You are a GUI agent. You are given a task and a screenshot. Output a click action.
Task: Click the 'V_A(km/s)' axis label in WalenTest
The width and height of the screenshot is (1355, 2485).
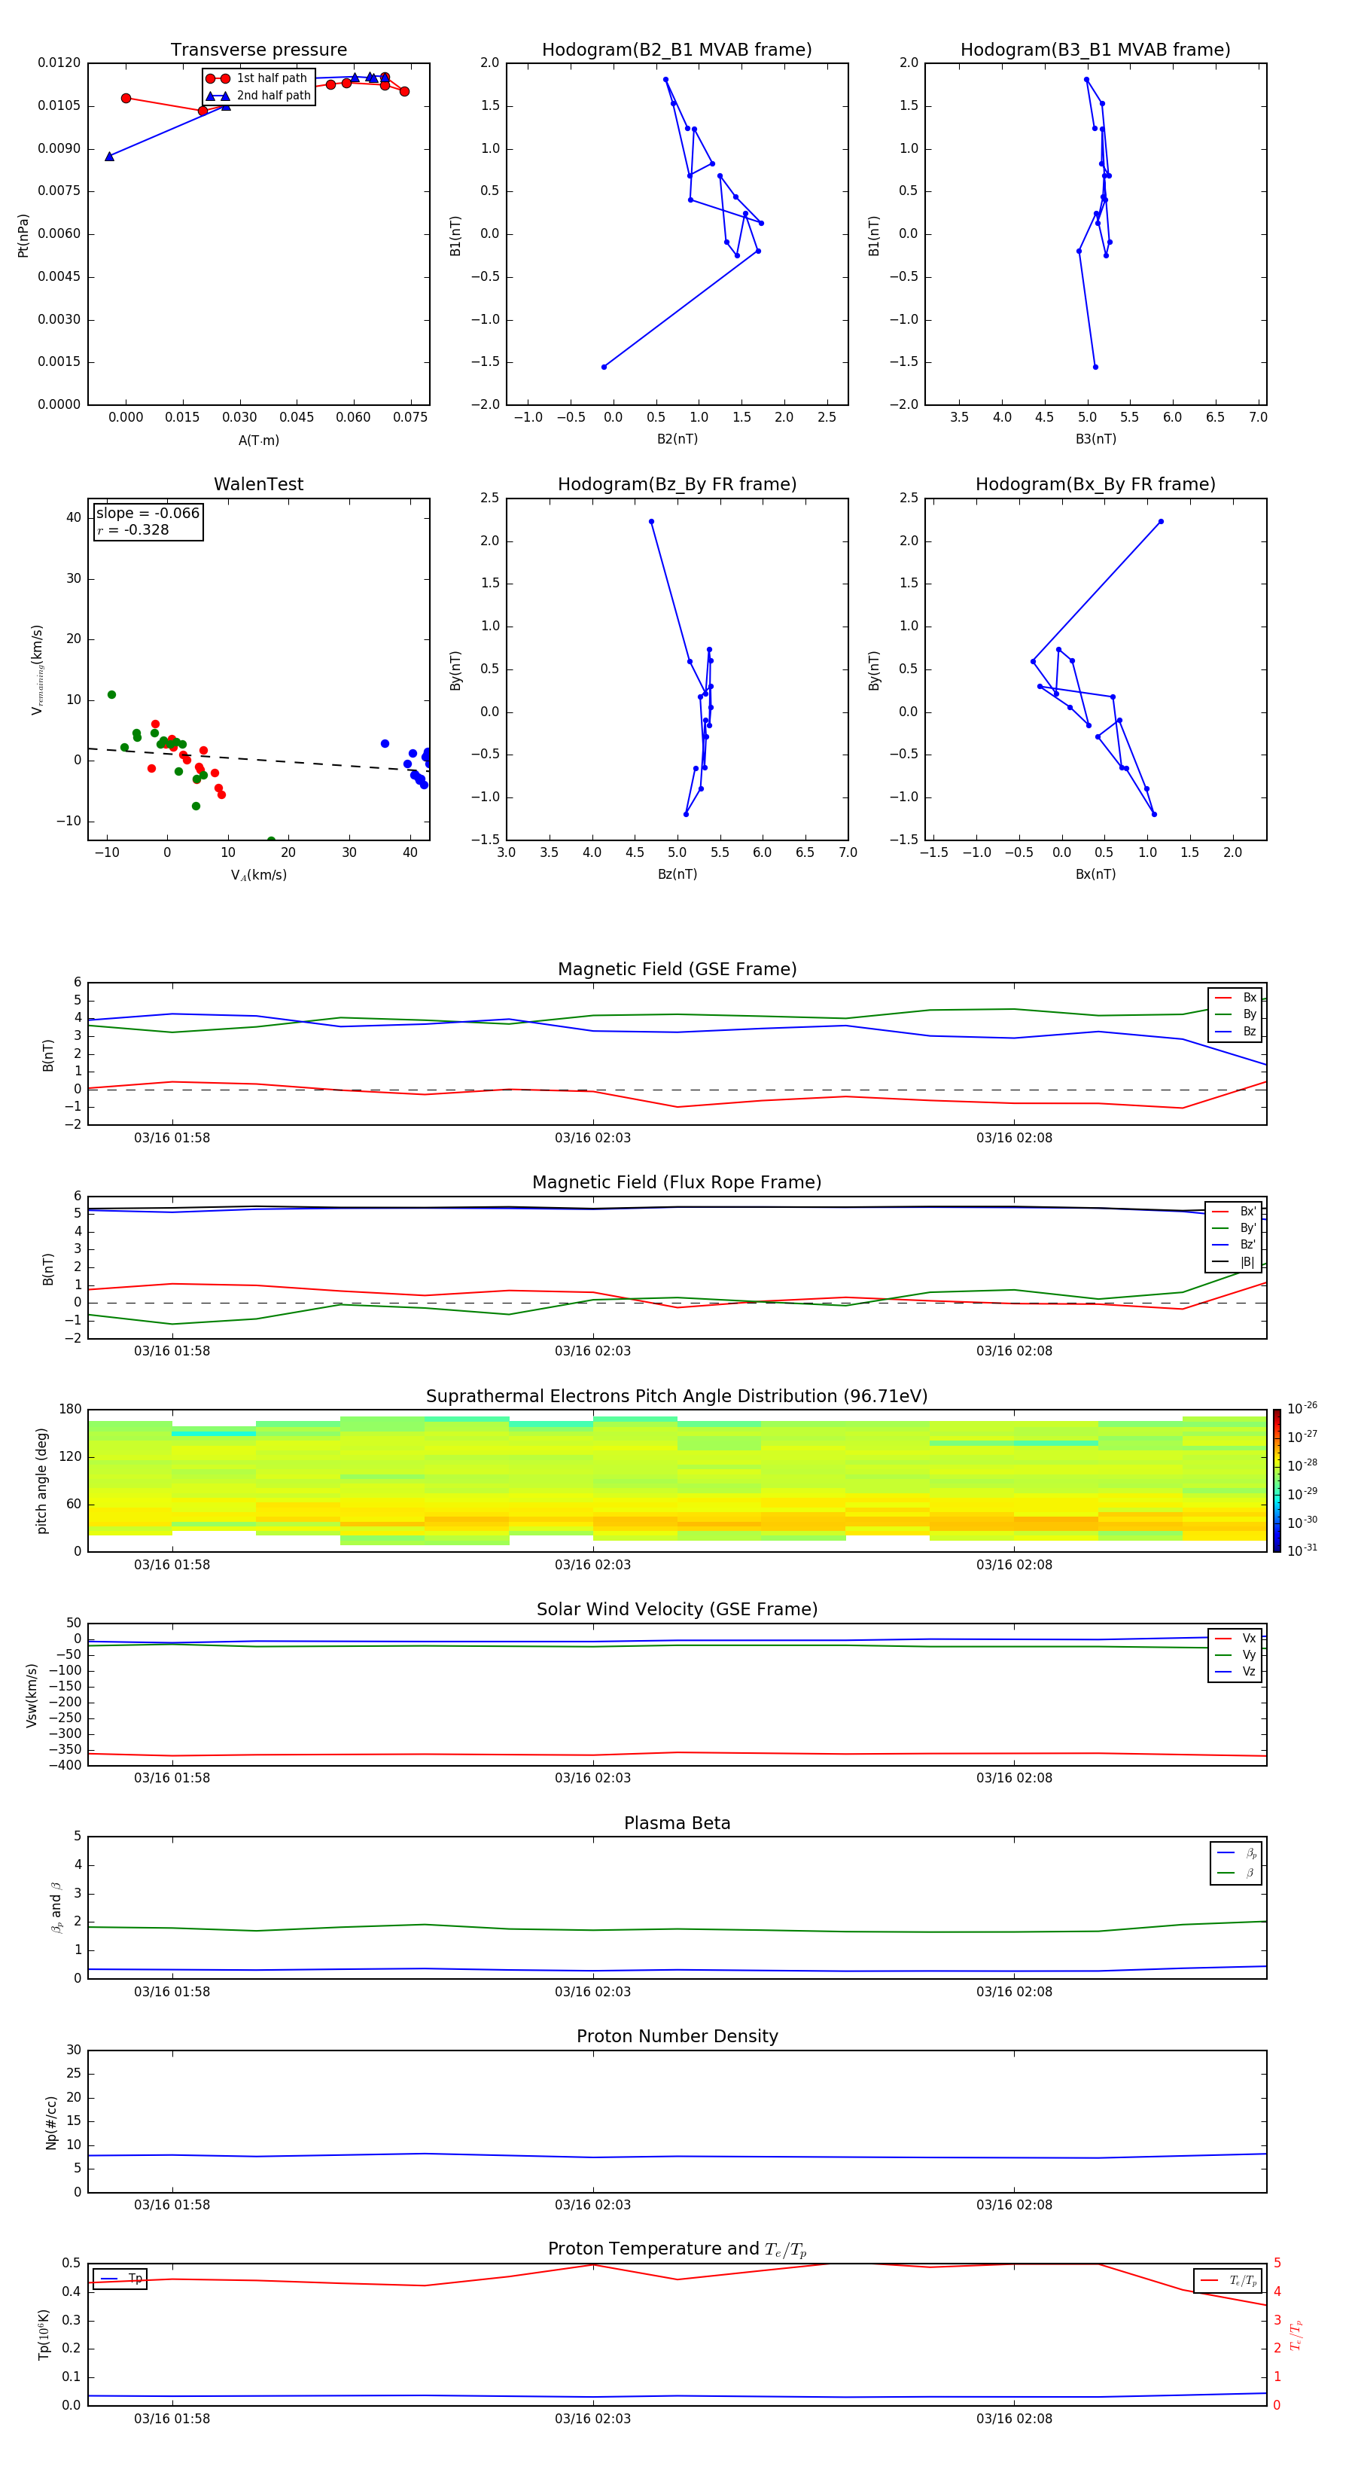258,875
